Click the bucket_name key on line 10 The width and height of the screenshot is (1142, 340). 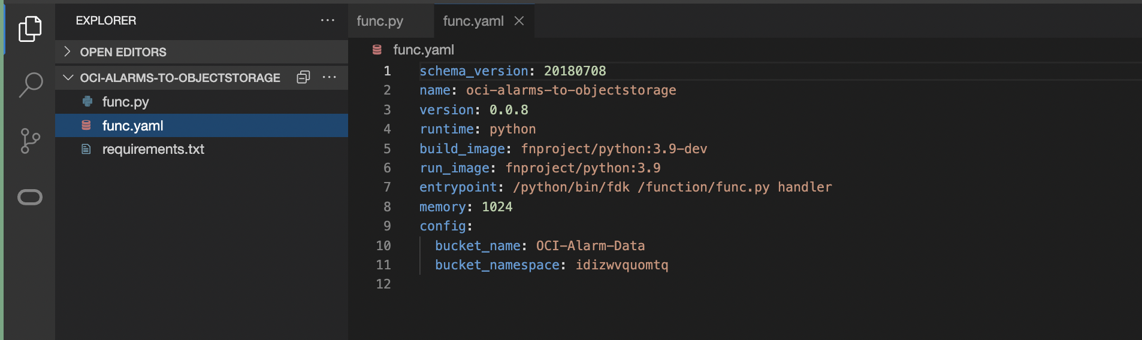[478, 246]
